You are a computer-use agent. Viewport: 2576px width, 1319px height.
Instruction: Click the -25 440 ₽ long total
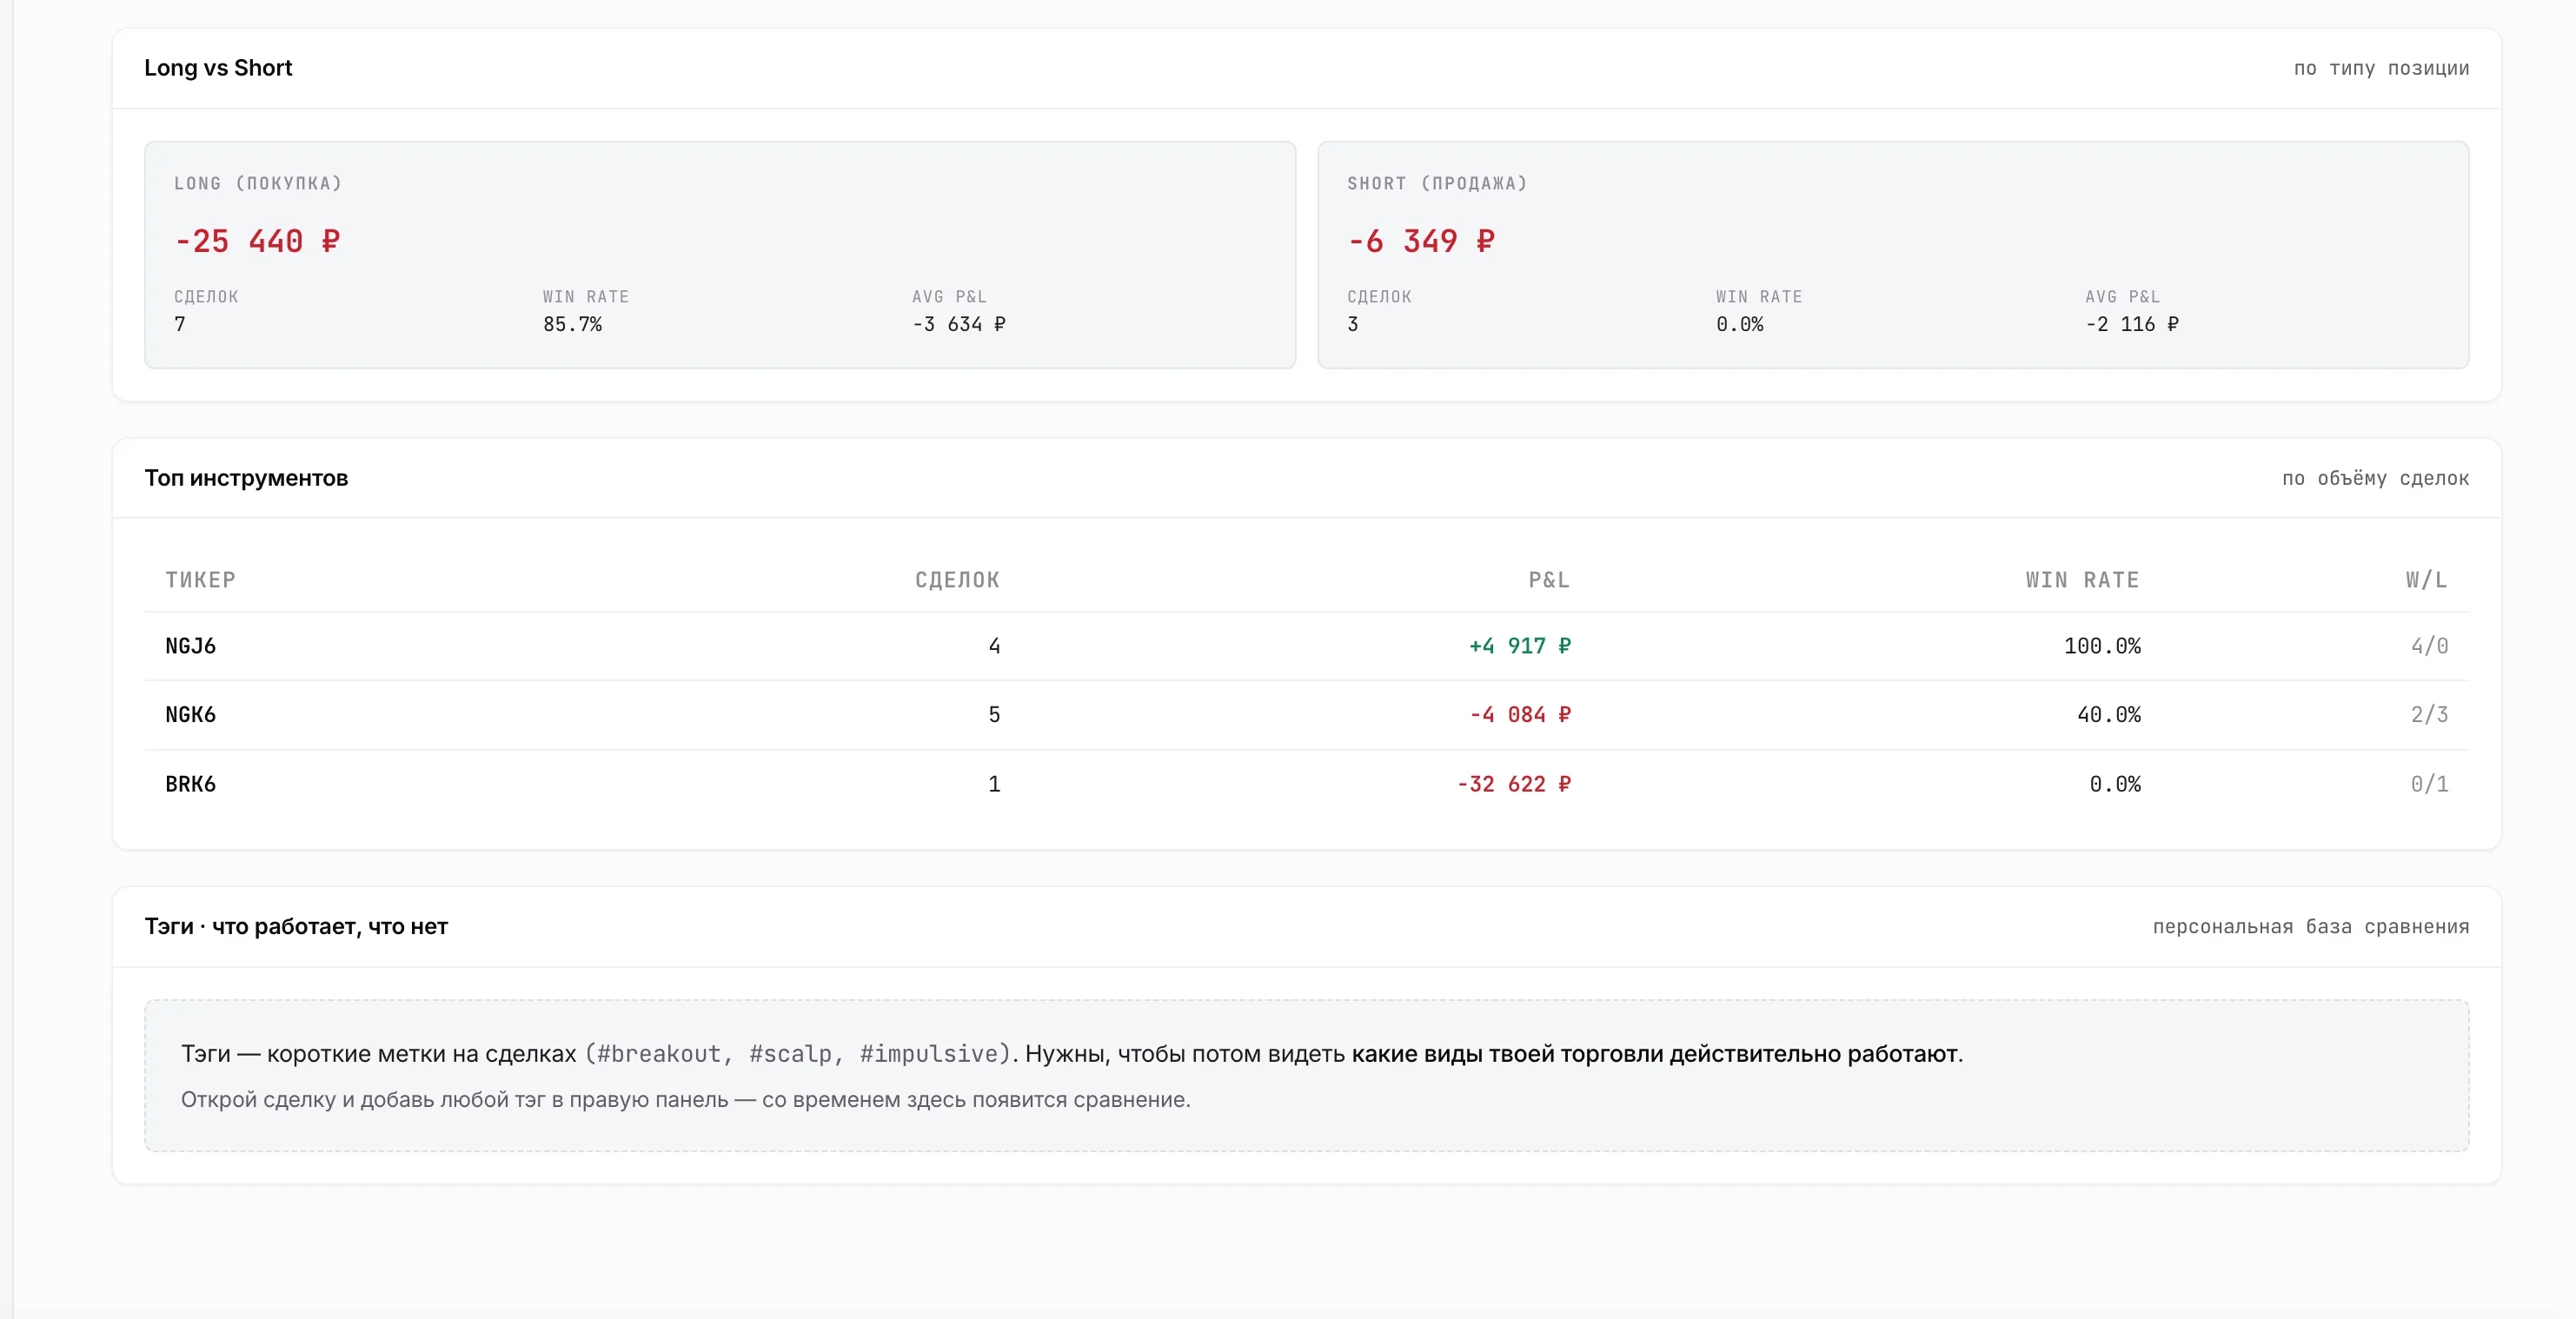tap(257, 241)
